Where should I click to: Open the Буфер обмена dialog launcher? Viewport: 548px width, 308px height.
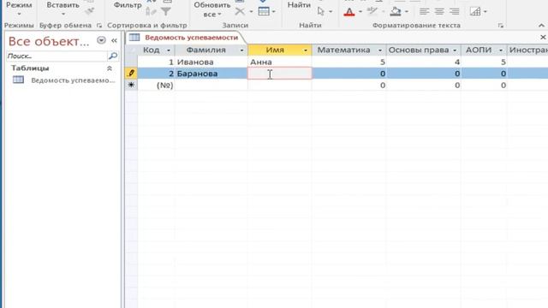[x=99, y=26]
